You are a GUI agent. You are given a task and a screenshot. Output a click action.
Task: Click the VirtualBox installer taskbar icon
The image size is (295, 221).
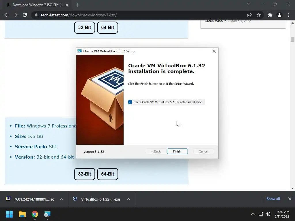point(47,214)
